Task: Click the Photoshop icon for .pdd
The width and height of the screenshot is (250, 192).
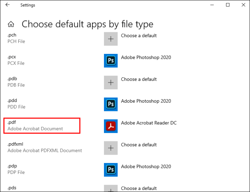Action: click(x=111, y=104)
